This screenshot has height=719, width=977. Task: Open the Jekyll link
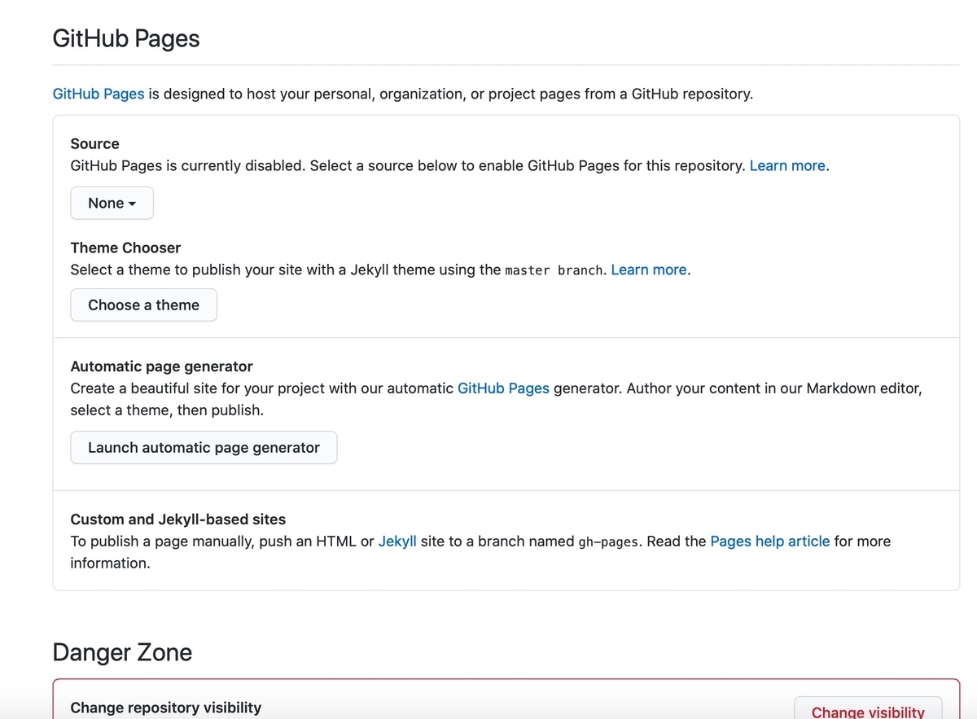click(397, 541)
